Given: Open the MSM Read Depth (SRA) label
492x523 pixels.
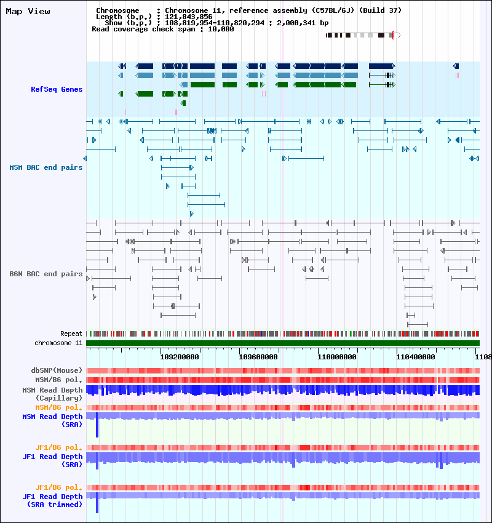Looking at the screenshot, I should point(53,421).
